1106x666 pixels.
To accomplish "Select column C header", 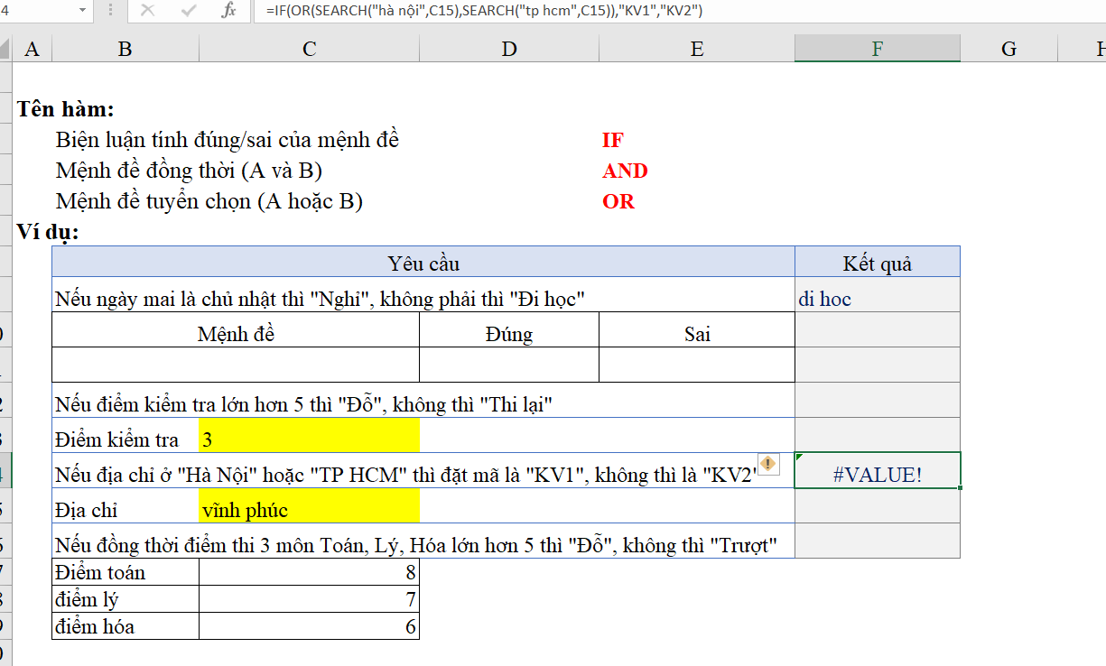I will click(x=309, y=49).
